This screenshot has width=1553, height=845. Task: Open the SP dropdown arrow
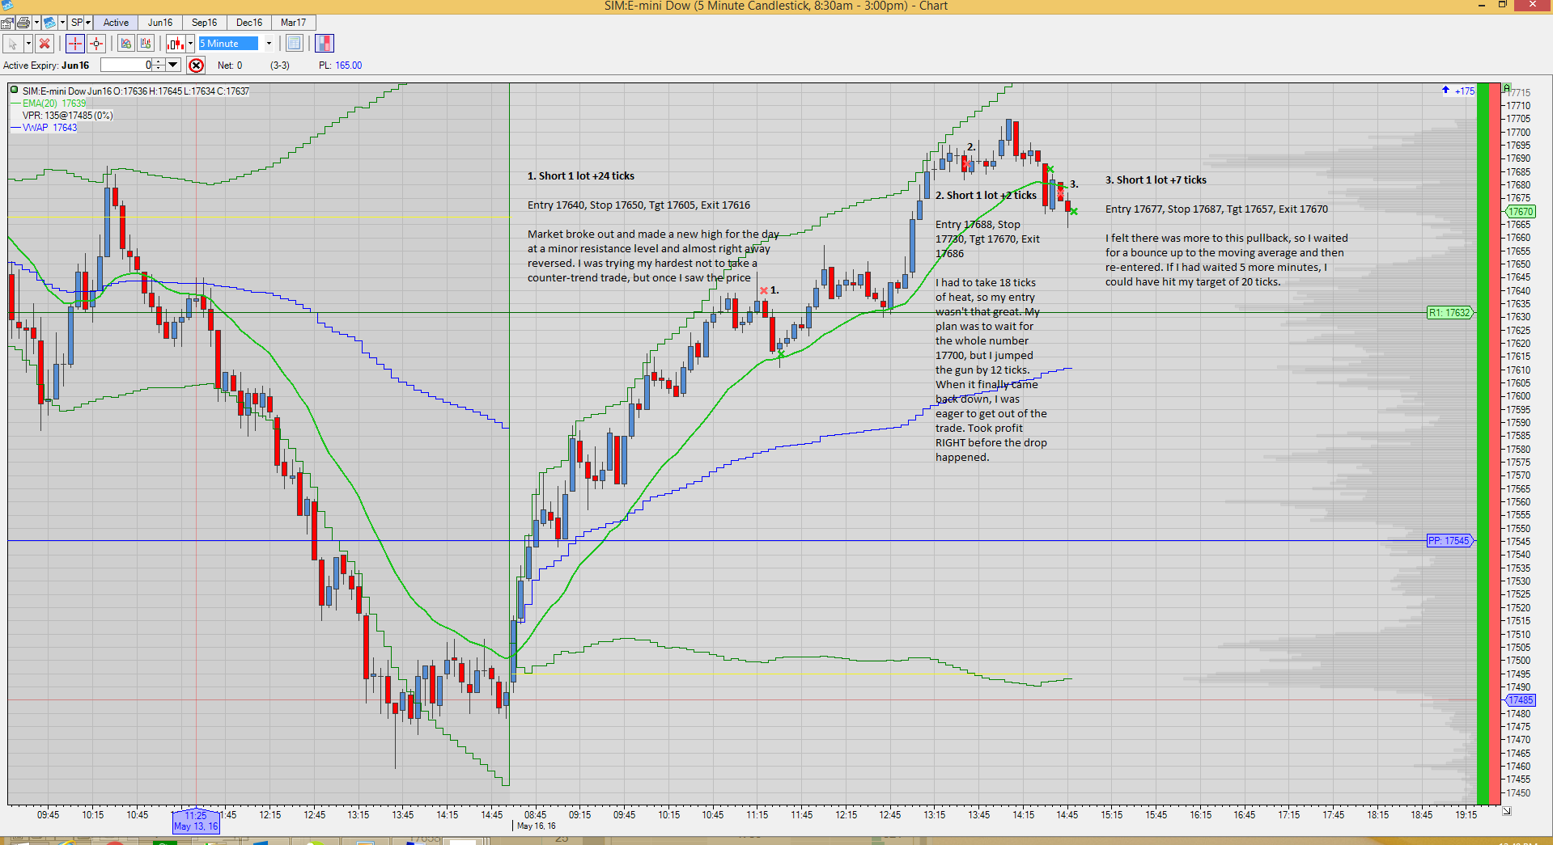[x=88, y=23]
